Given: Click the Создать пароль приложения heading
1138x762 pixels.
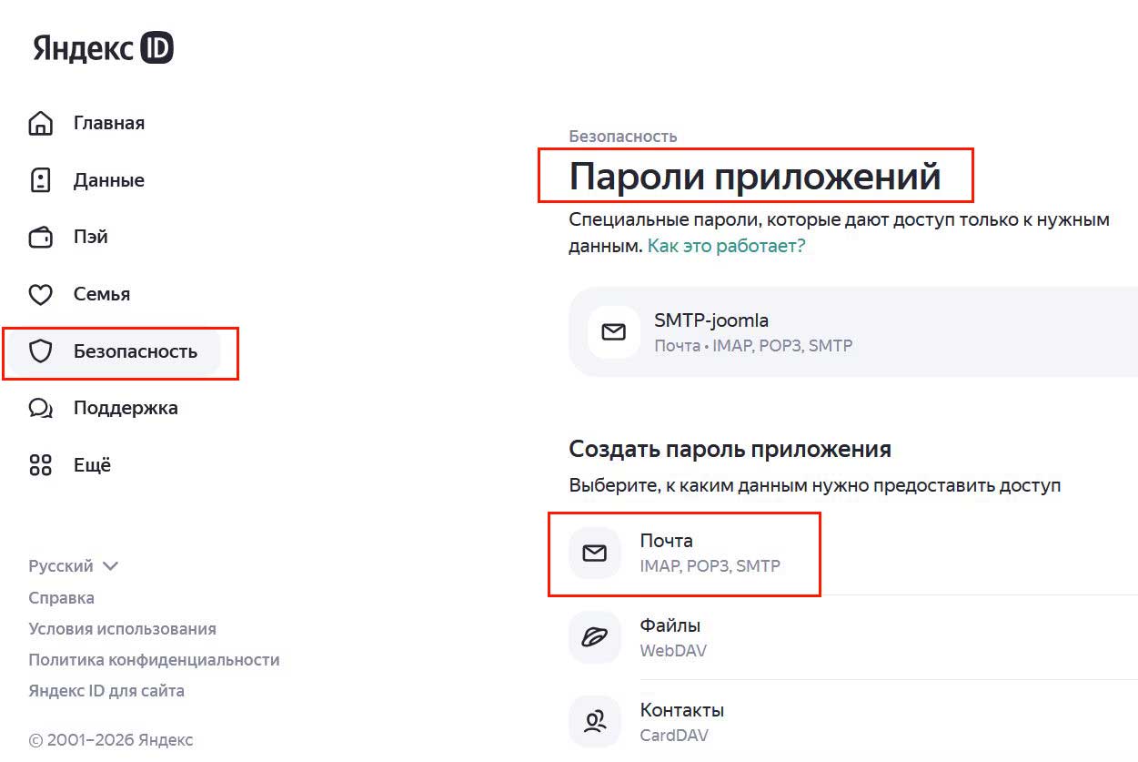Looking at the screenshot, I should [x=730, y=449].
